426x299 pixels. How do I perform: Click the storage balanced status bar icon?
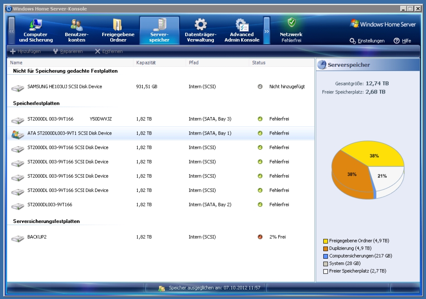tap(162, 288)
